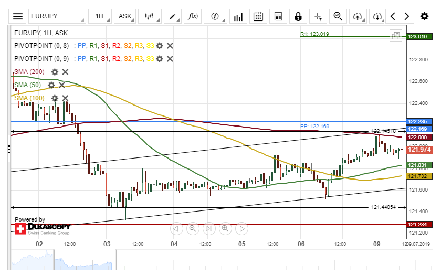Click the pop-out chart icon at top right
Image resolution: width=441 pixels, height=274 pixels.
coord(395,36)
